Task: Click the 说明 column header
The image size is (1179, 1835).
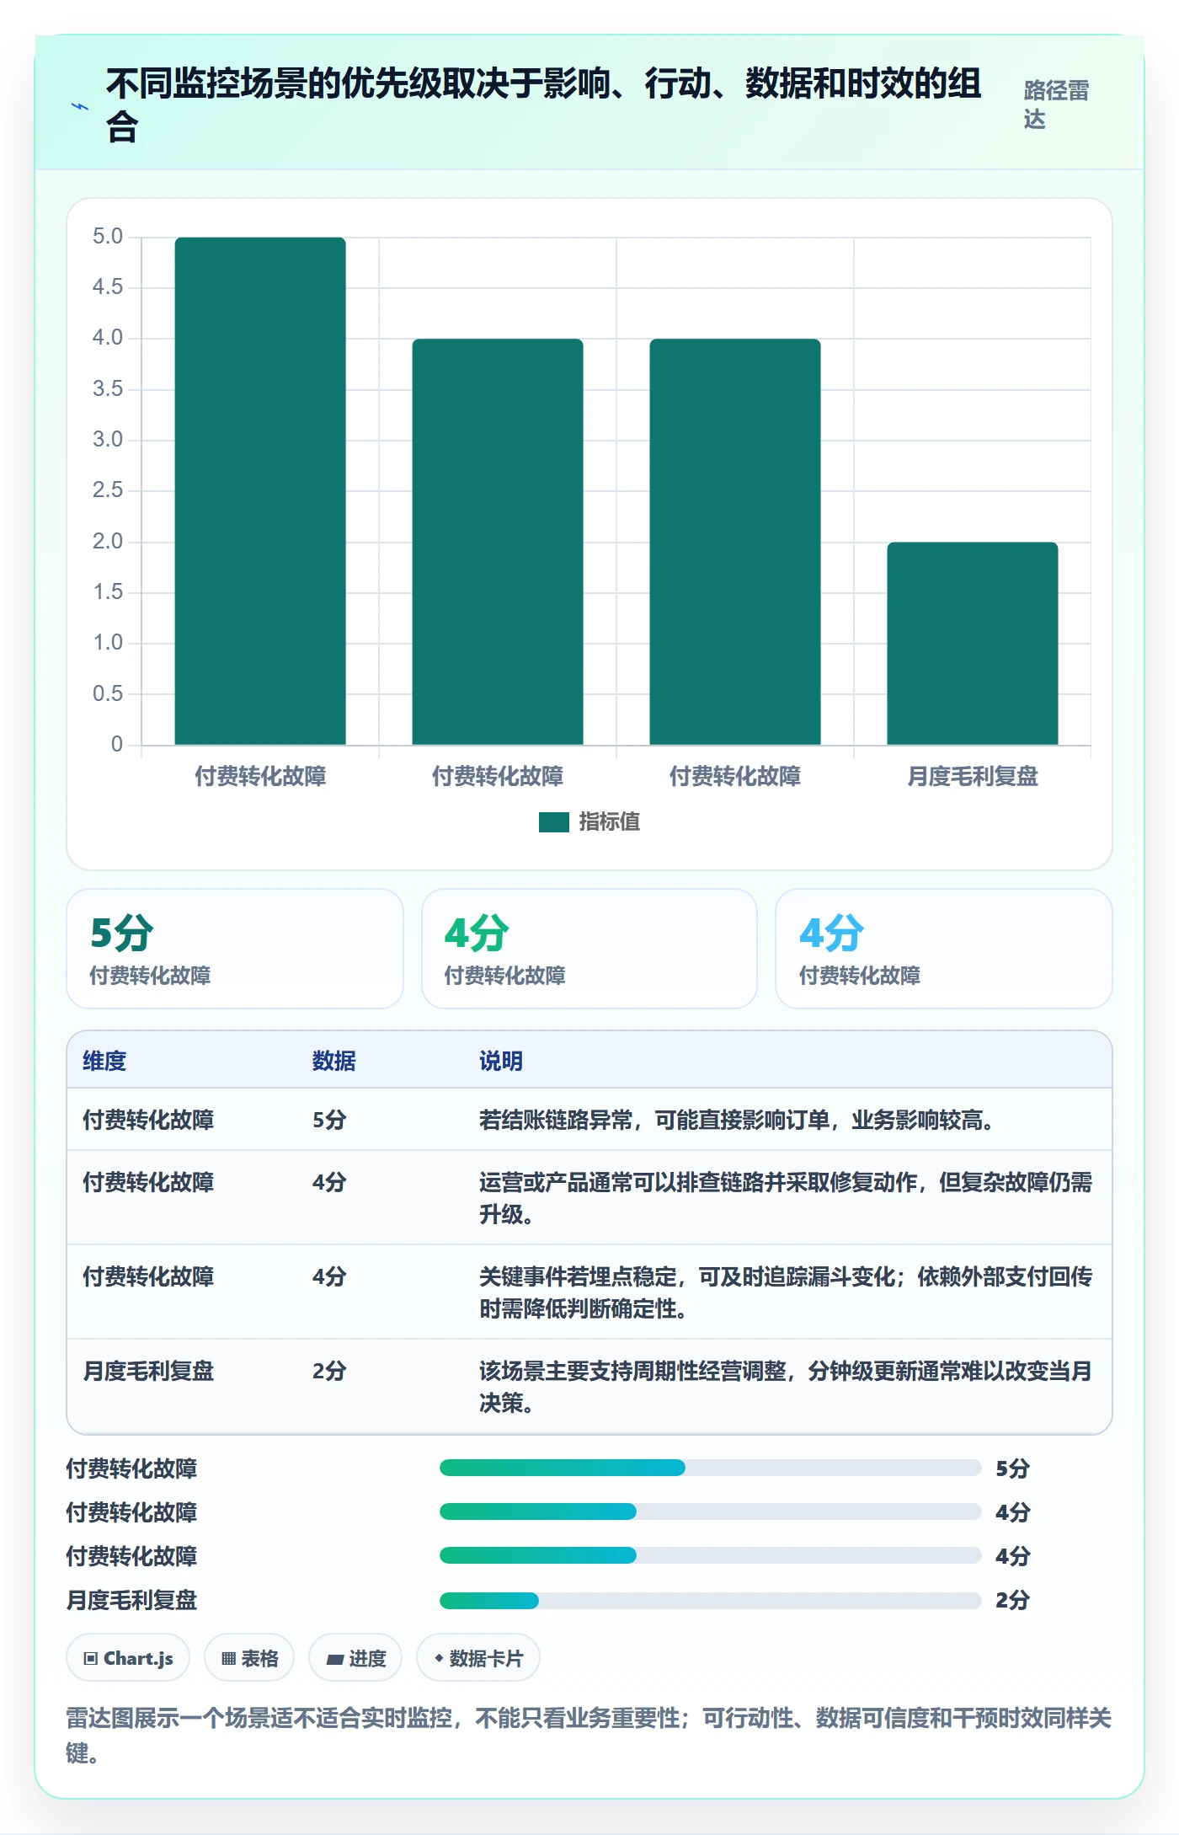Action: [501, 1061]
